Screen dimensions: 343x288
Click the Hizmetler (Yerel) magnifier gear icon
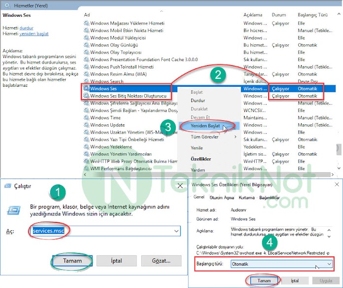7,6
